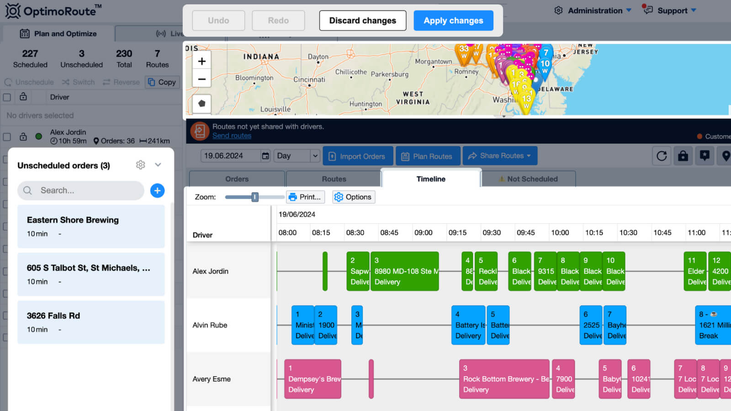Click the blue add unscheduled order button
Viewport: 731px width, 411px height.
click(x=157, y=190)
